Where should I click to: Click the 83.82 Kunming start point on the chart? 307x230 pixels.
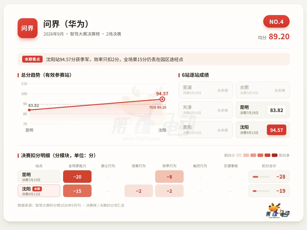coord(29,110)
